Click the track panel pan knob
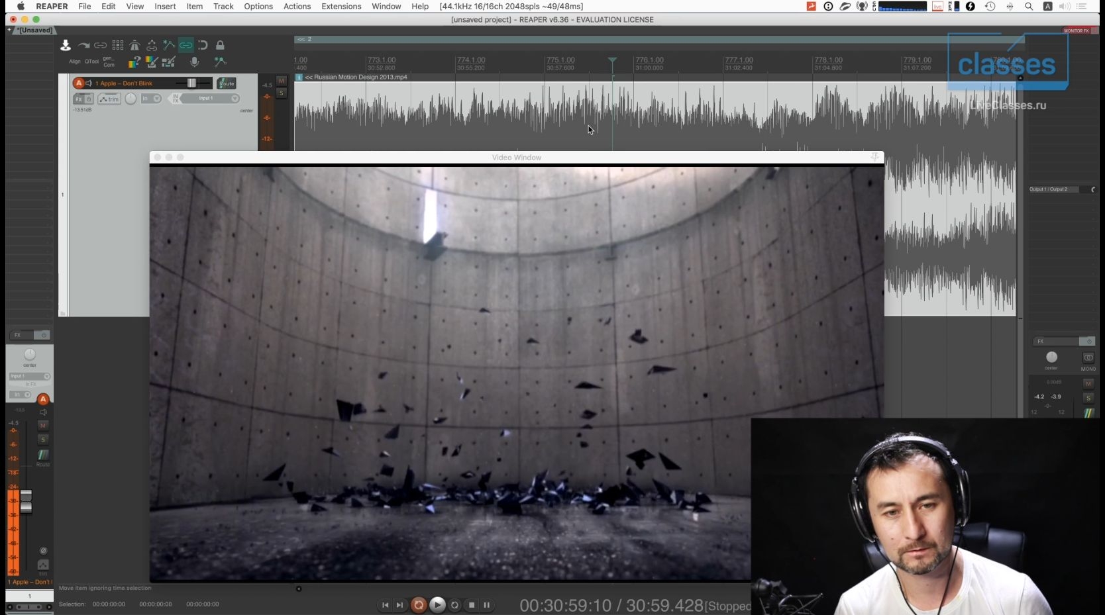The width and height of the screenshot is (1105, 615). [131, 99]
